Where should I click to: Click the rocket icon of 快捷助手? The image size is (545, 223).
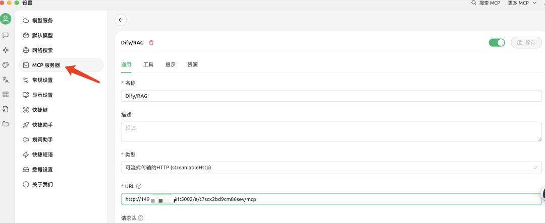coord(26,125)
